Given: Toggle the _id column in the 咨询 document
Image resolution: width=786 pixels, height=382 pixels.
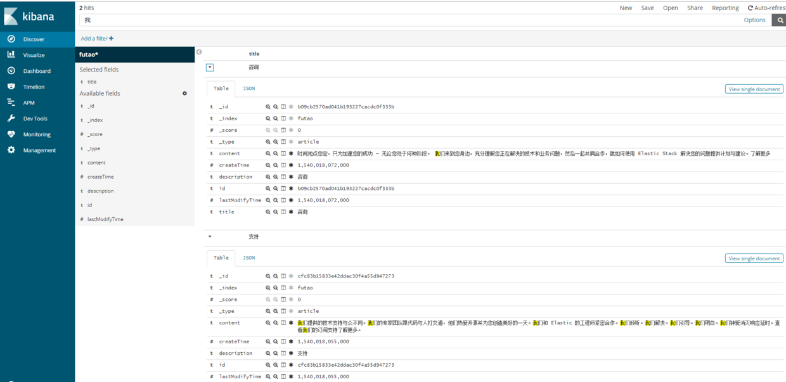Looking at the screenshot, I should [x=283, y=107].
